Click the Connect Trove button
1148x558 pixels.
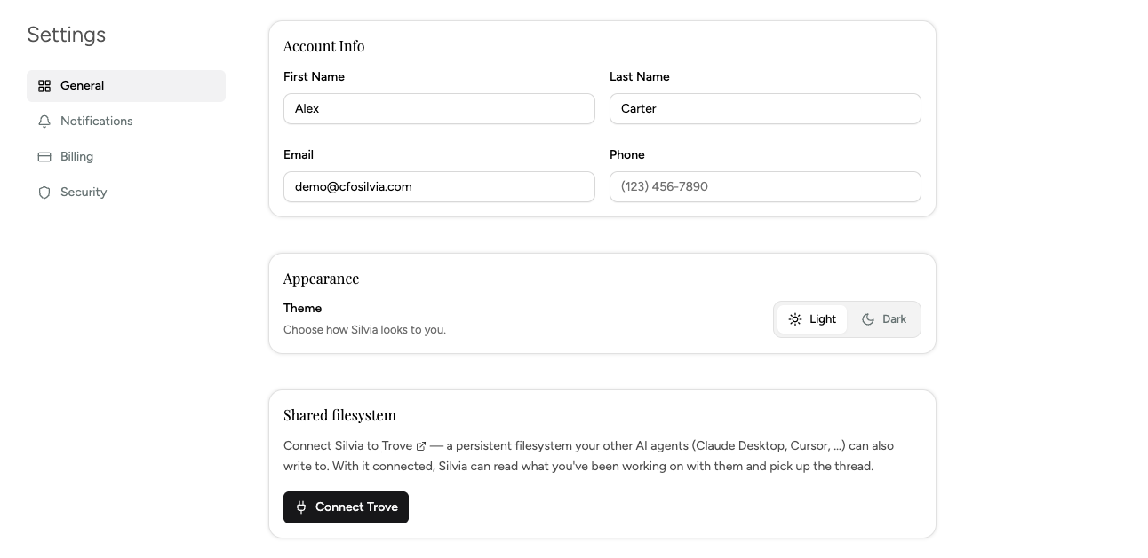[x=346, y=507]
